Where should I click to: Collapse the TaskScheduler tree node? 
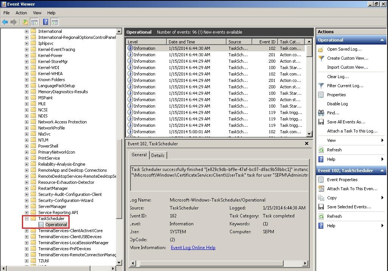[x=26, y=219]
